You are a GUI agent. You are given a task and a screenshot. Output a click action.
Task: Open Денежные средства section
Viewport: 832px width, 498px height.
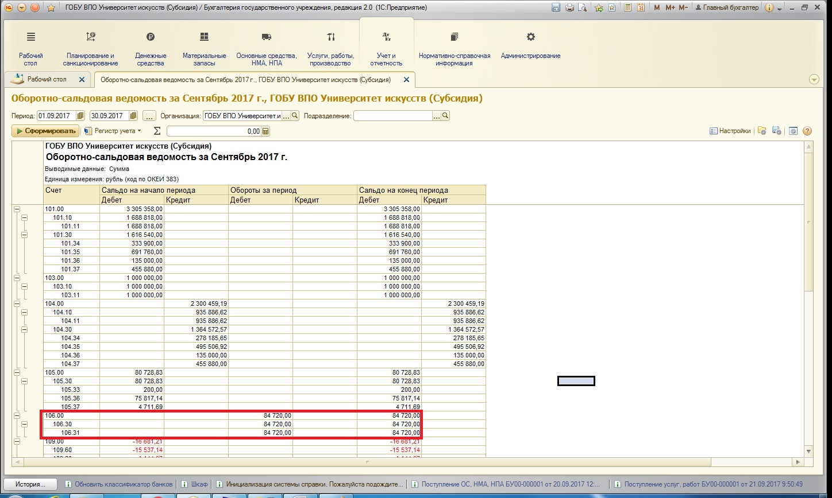pos(151,49)
